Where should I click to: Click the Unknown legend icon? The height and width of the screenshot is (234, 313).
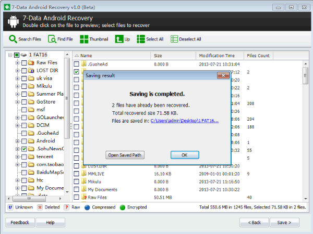click(x=10, y=207)
